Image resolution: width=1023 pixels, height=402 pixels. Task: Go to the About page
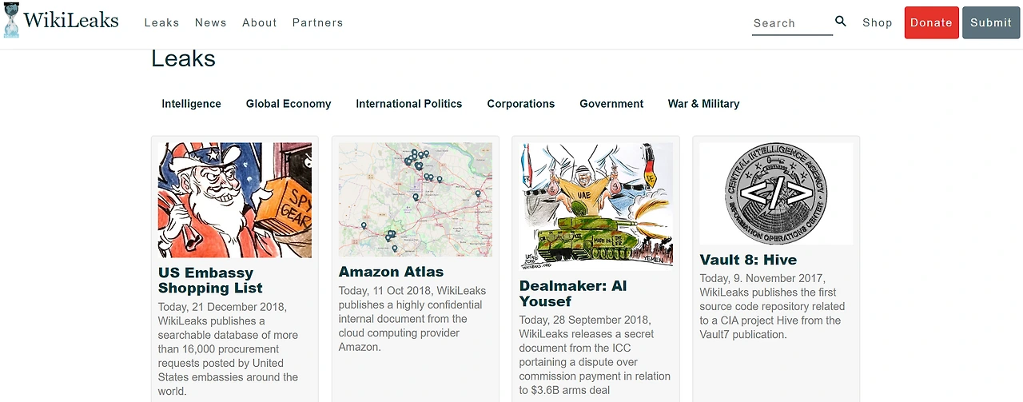coord(260,22)
